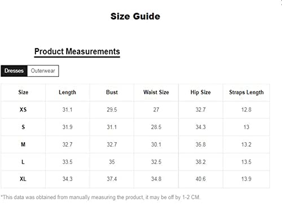The image size is (282, 207).
Task: Click the XL hip size value 40.6
Action: tap(201, 179)
